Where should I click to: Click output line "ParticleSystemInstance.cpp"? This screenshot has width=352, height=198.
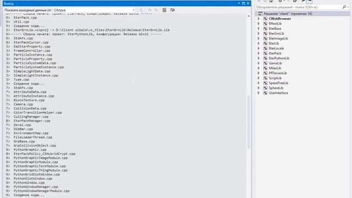[x=38, y=67]
